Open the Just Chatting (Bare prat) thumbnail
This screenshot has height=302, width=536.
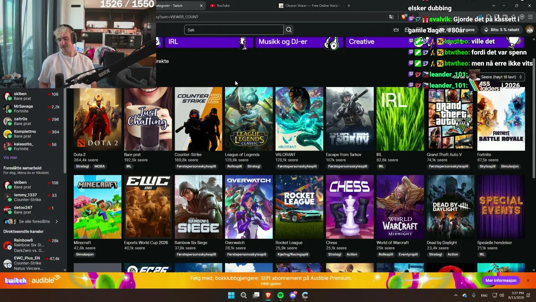point(148,119)
